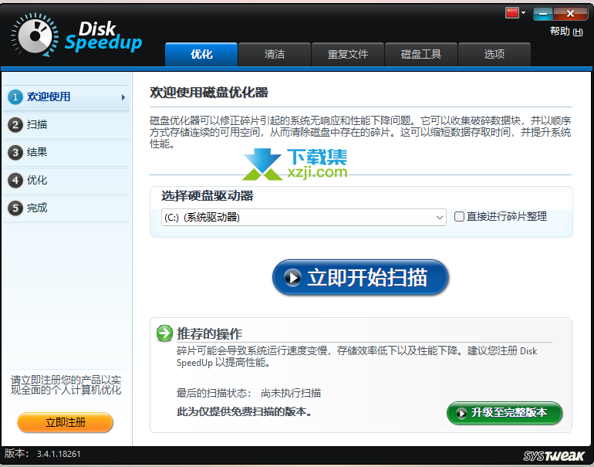Click the 欢迎使用磁盘优化器 heading

(209, 93)
